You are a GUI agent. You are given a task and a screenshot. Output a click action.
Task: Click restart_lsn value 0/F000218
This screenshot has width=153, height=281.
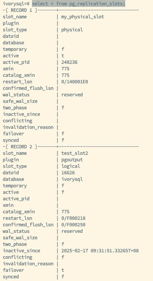(73, 218)
